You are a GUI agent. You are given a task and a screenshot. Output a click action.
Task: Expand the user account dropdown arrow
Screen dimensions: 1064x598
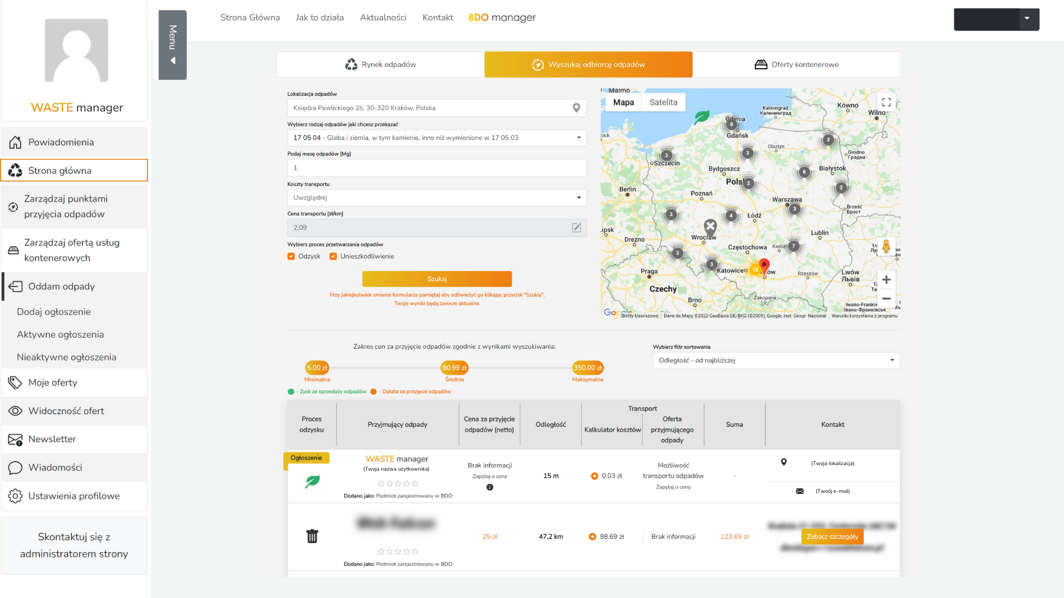click(x=1027, y=19)
